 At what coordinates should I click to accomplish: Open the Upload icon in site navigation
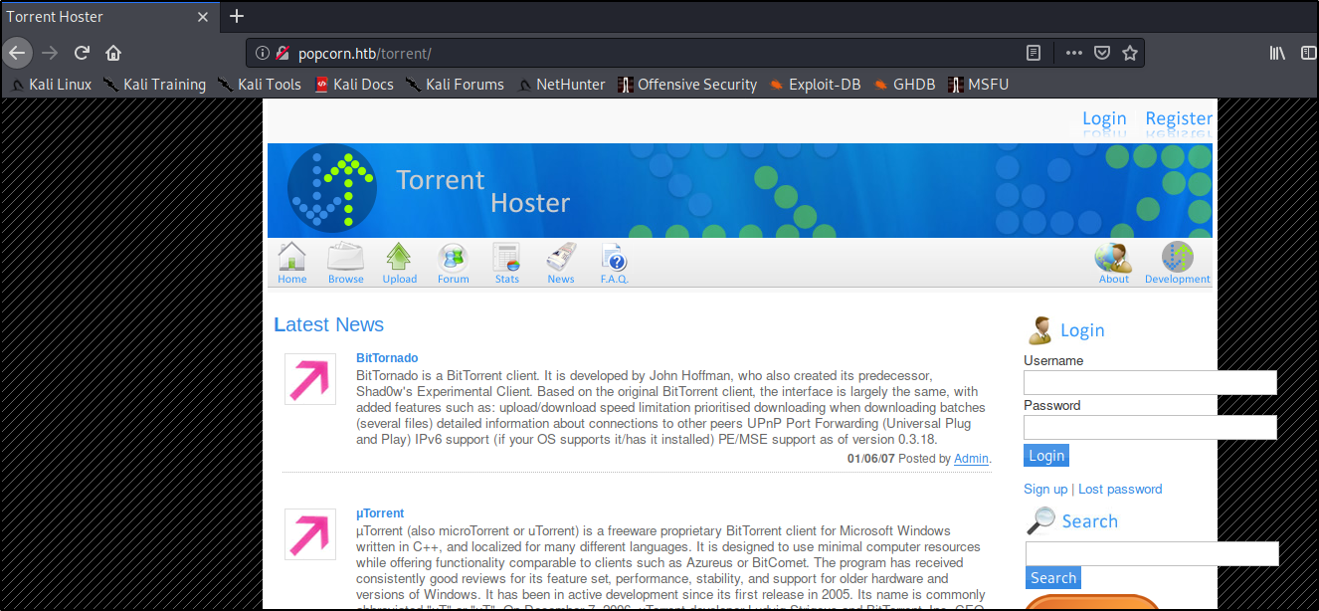399,264
